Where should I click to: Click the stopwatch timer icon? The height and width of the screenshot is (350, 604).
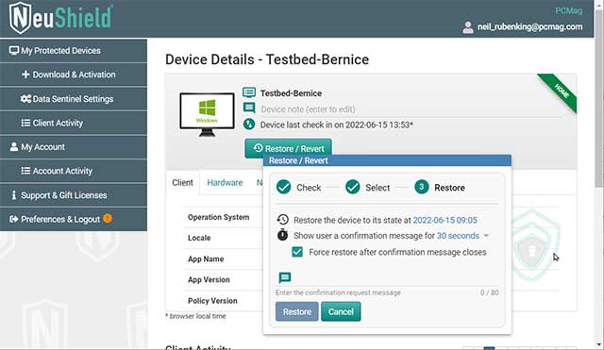283,235
